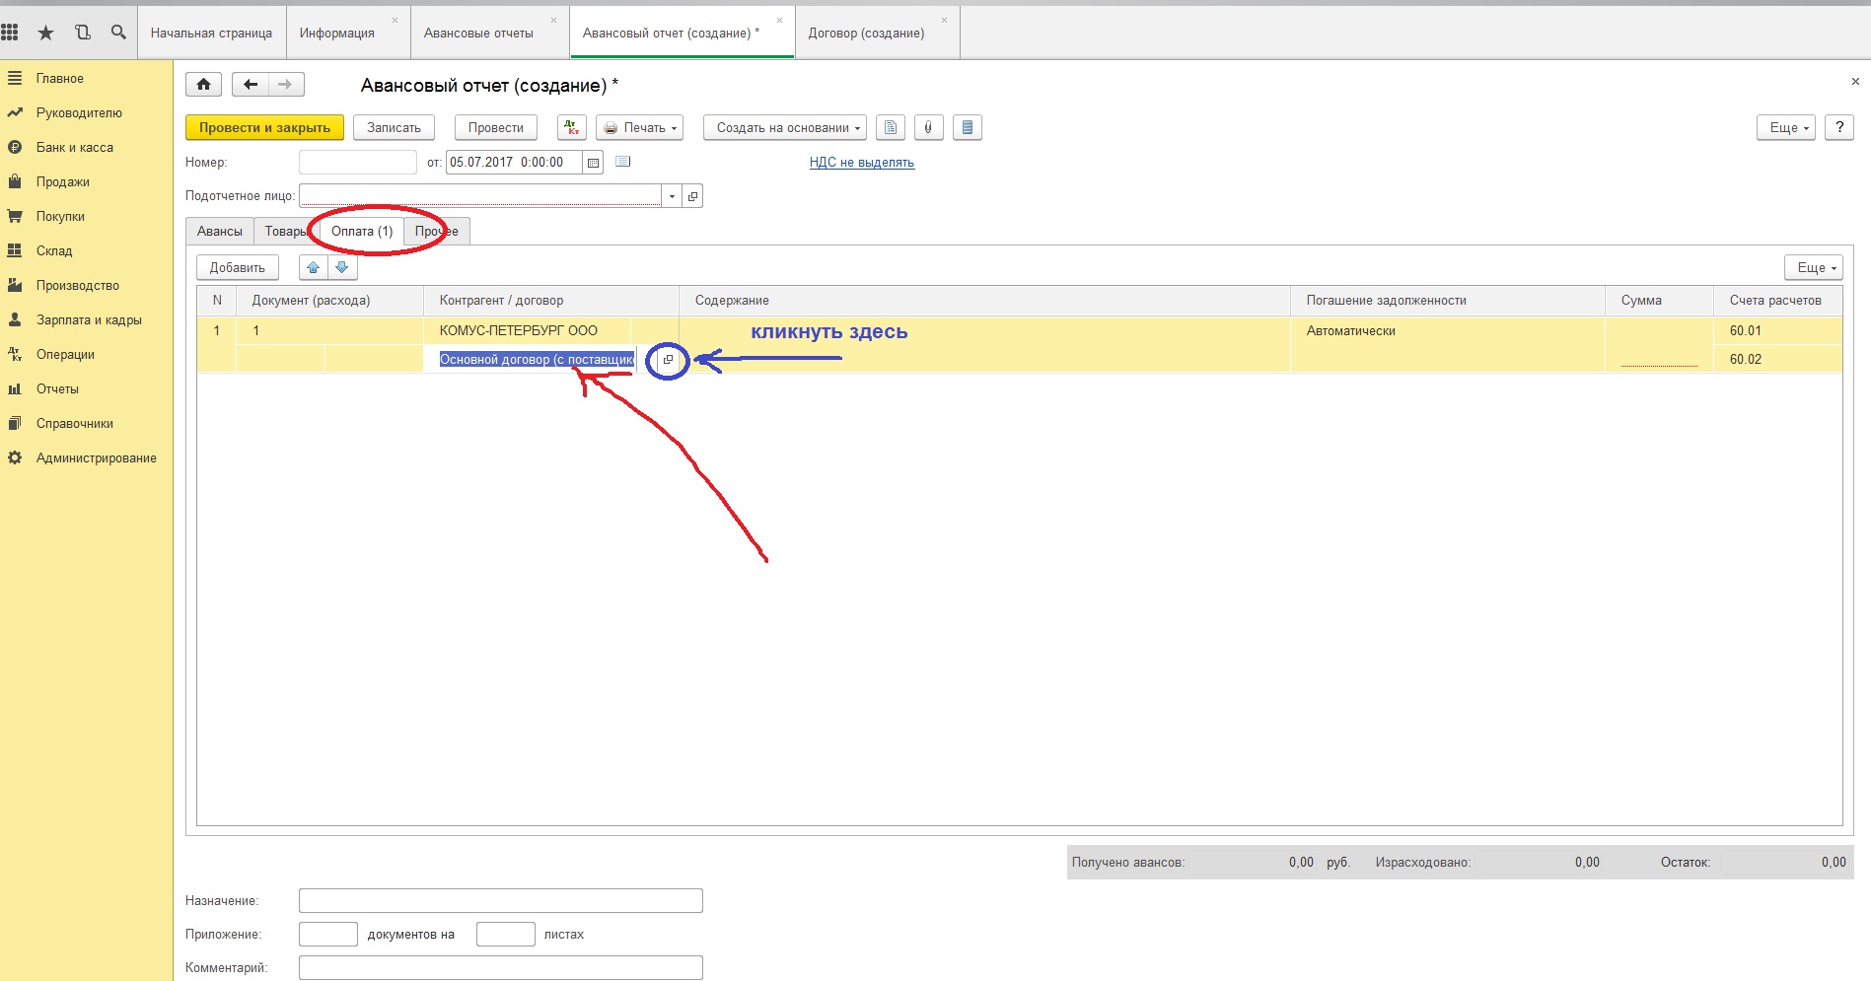Move row up with blue arrow

(x=314, y=267)
